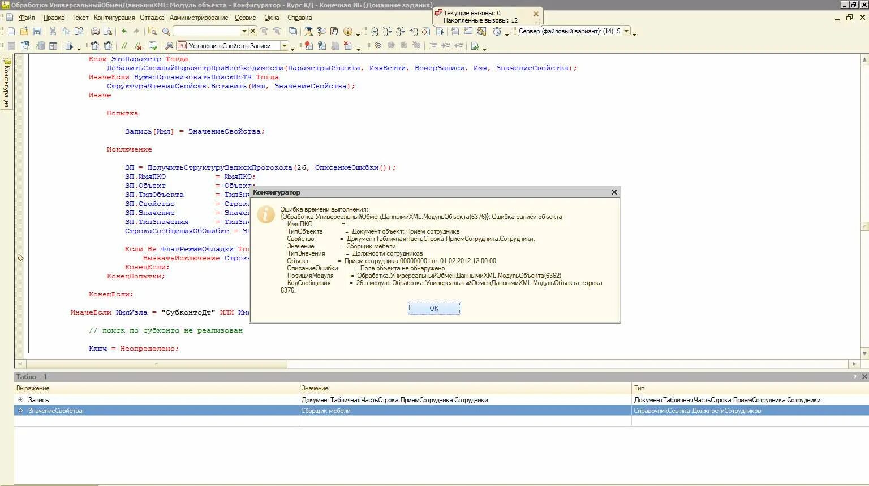Remove all breakpoints icon with red X

click(x=348, y=46)
